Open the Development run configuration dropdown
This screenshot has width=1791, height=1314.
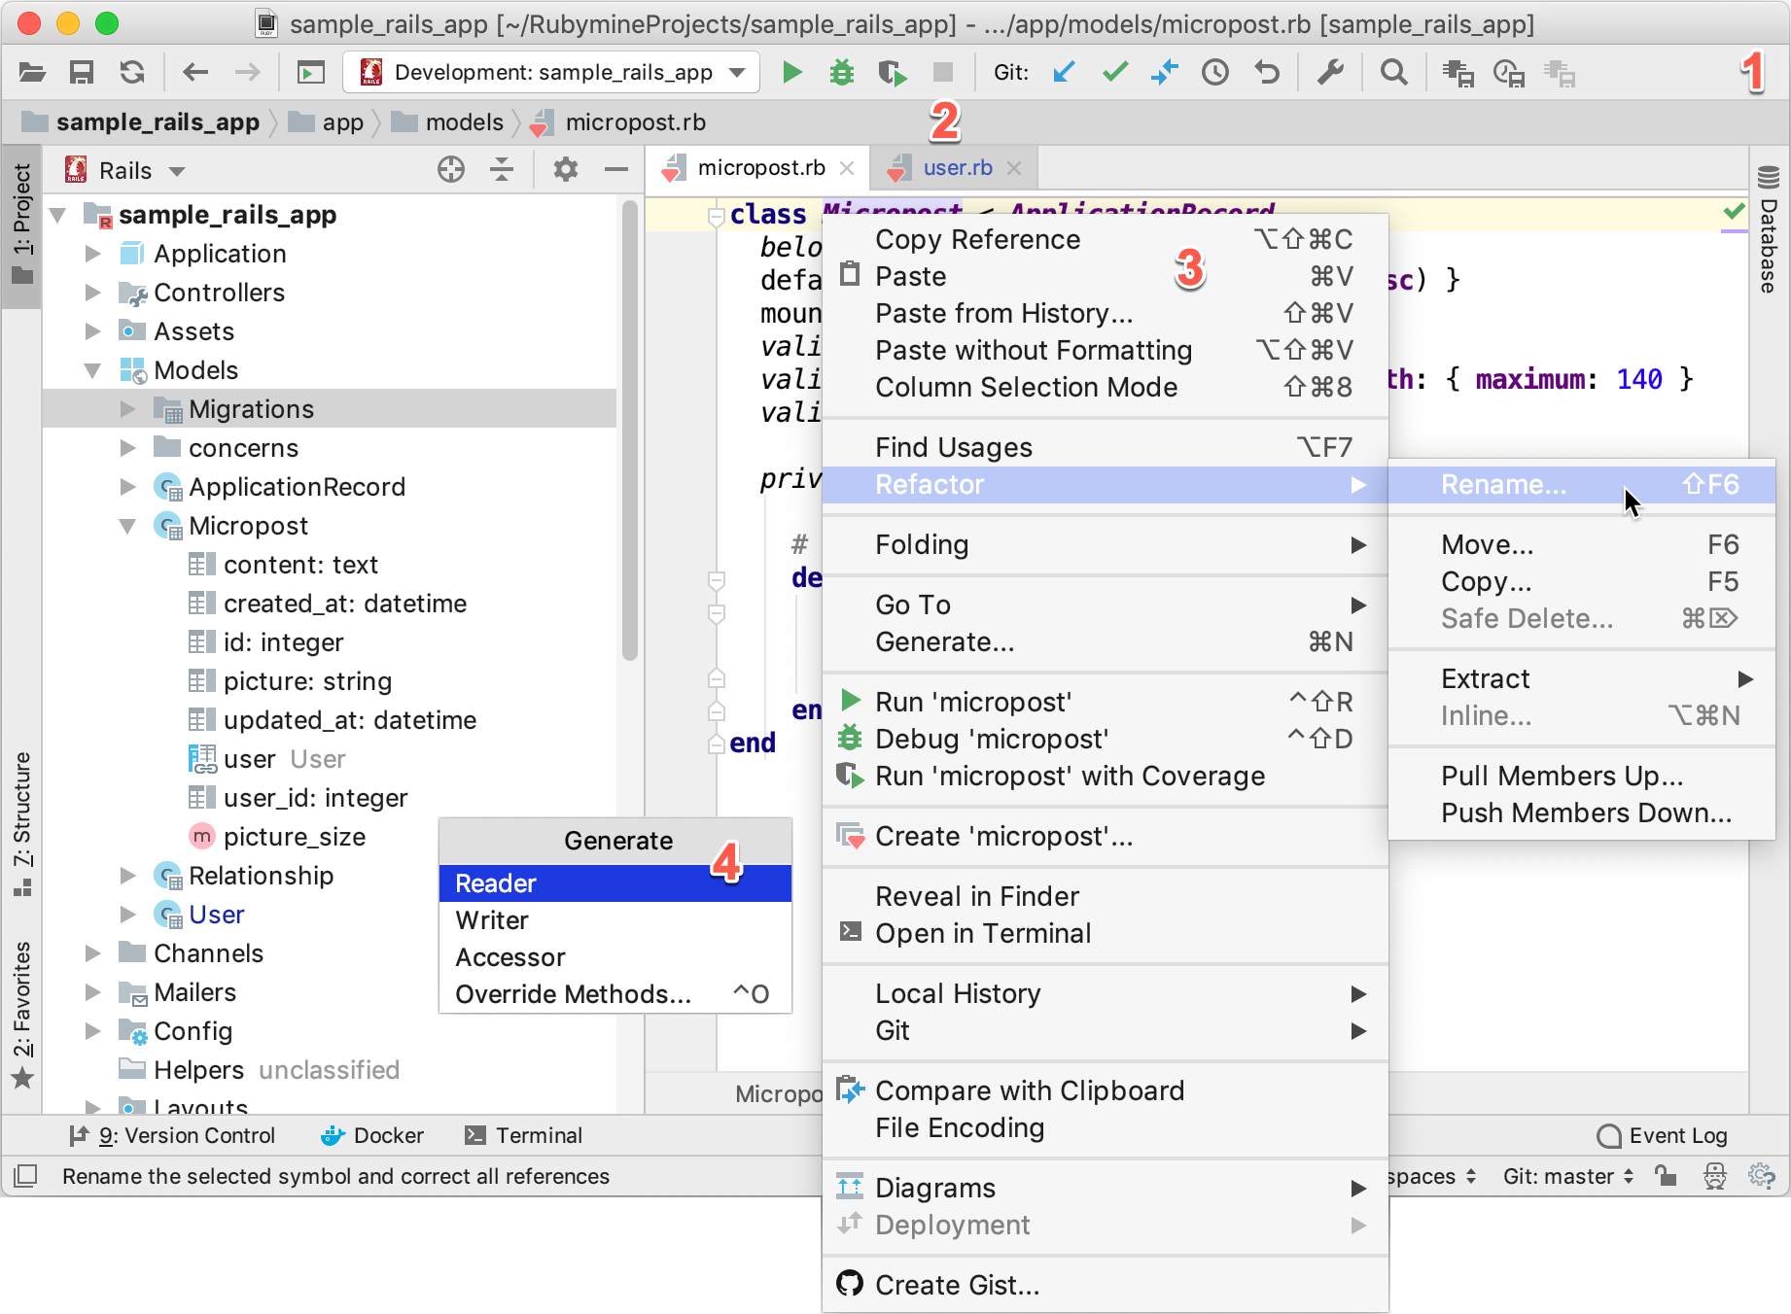point(551,72)
